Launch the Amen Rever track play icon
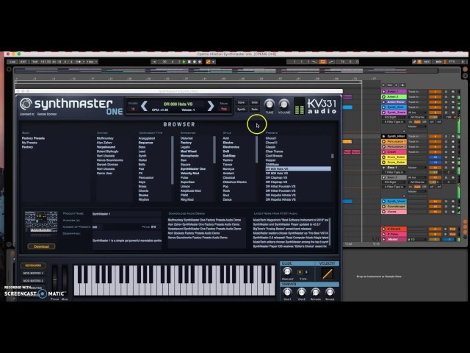470x353 pixels. (383, 102)
